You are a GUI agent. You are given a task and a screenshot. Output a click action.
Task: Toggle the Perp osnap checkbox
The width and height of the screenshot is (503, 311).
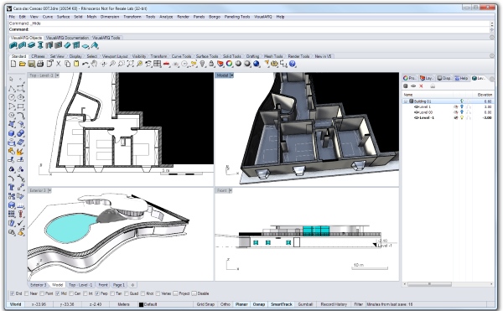[97, 293]
